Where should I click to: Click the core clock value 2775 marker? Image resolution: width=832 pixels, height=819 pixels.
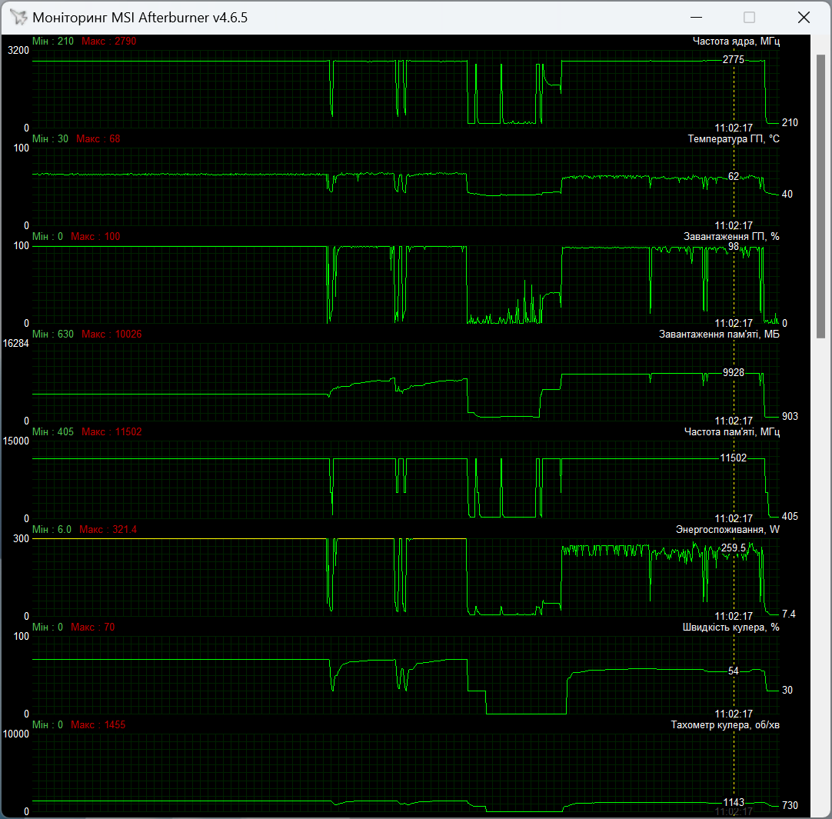(734, 59)
